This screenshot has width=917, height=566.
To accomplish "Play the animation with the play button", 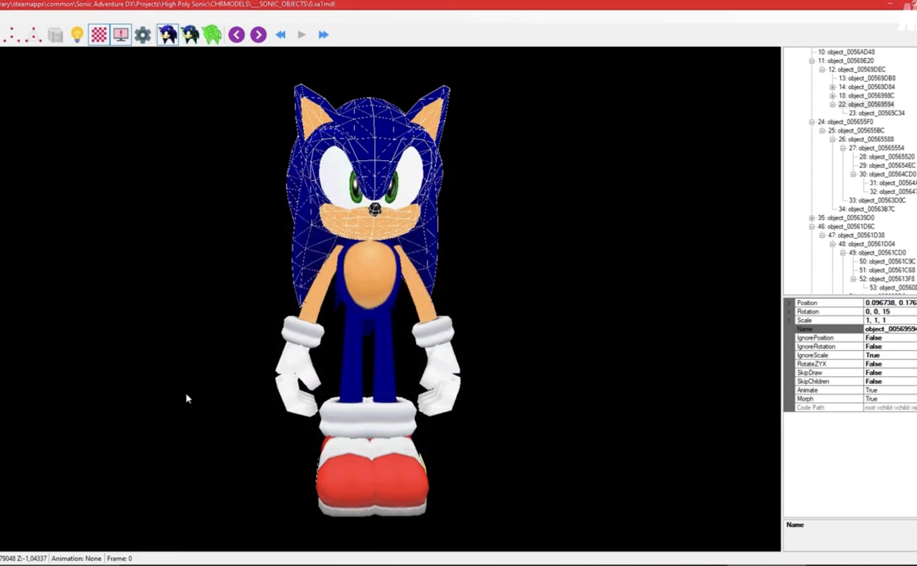I will tap(302, 34).
